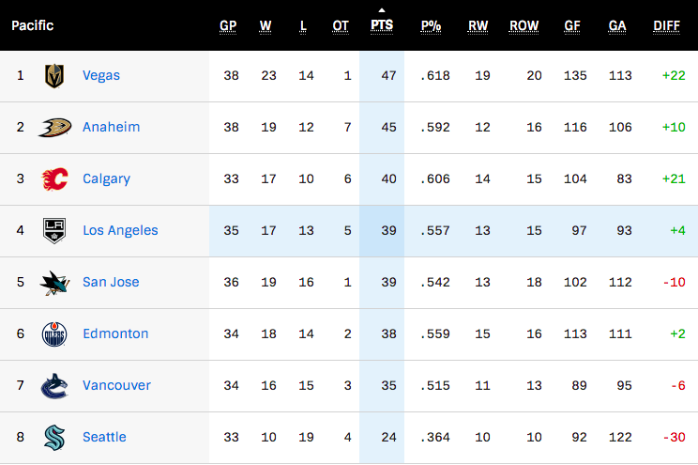Sort by ROW column header

(x=523, y=26)
